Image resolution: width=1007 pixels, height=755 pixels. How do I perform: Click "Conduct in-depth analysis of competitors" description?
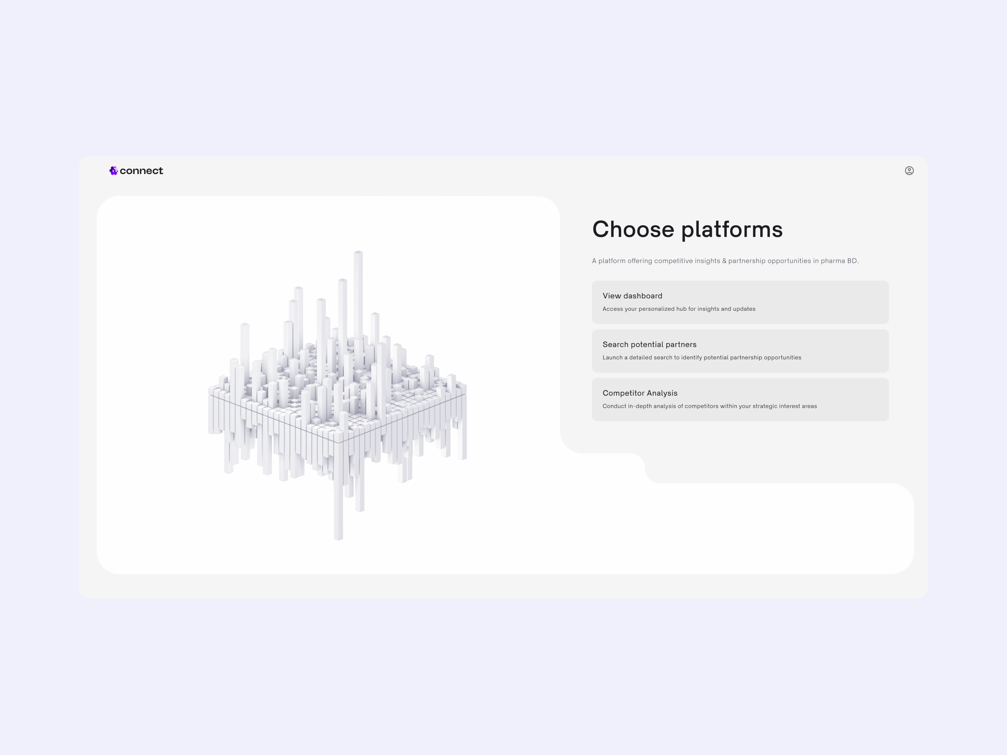[709, 407]
